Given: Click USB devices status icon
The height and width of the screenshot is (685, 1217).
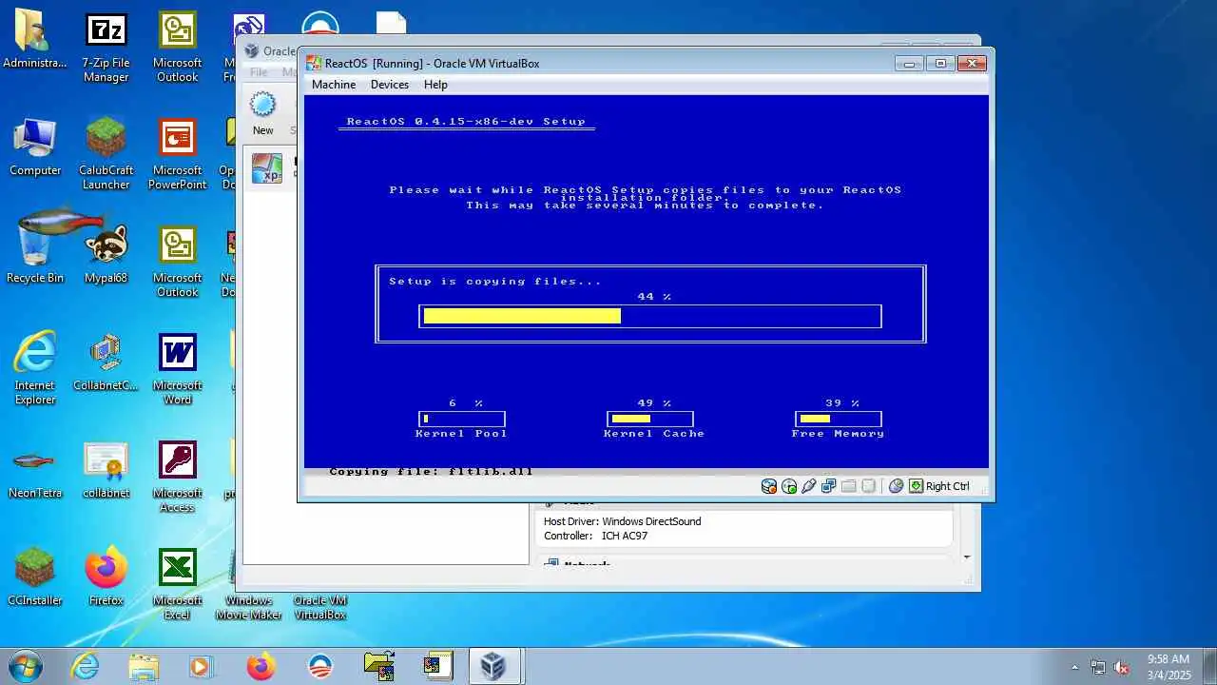Looking at the screenshot, I should (x=809, y=486).
